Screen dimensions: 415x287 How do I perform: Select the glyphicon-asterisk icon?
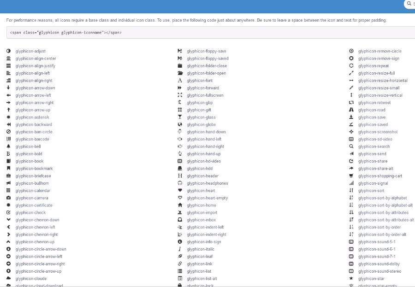(x=8, y=117)
